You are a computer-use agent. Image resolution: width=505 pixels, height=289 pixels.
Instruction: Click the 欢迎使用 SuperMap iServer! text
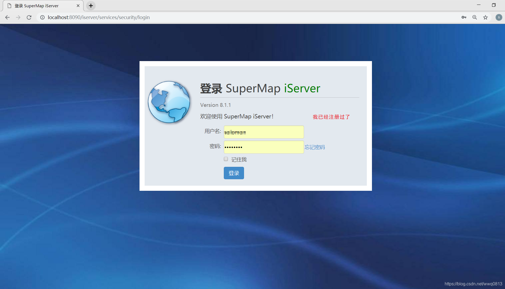(x=237, y=116)
